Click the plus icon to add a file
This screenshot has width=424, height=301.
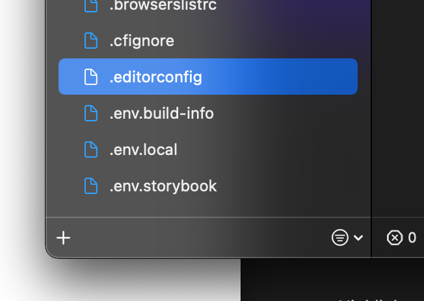63,238
